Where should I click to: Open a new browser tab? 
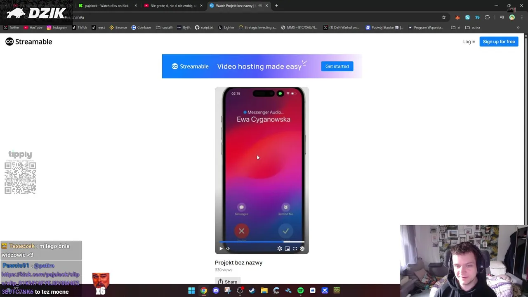(277, 6)
